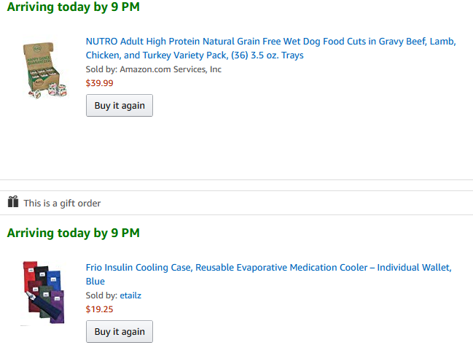Click the red wallet in the Frio image
The height and width of the screenshot is (364, 473).
click(x=30, y=277)
